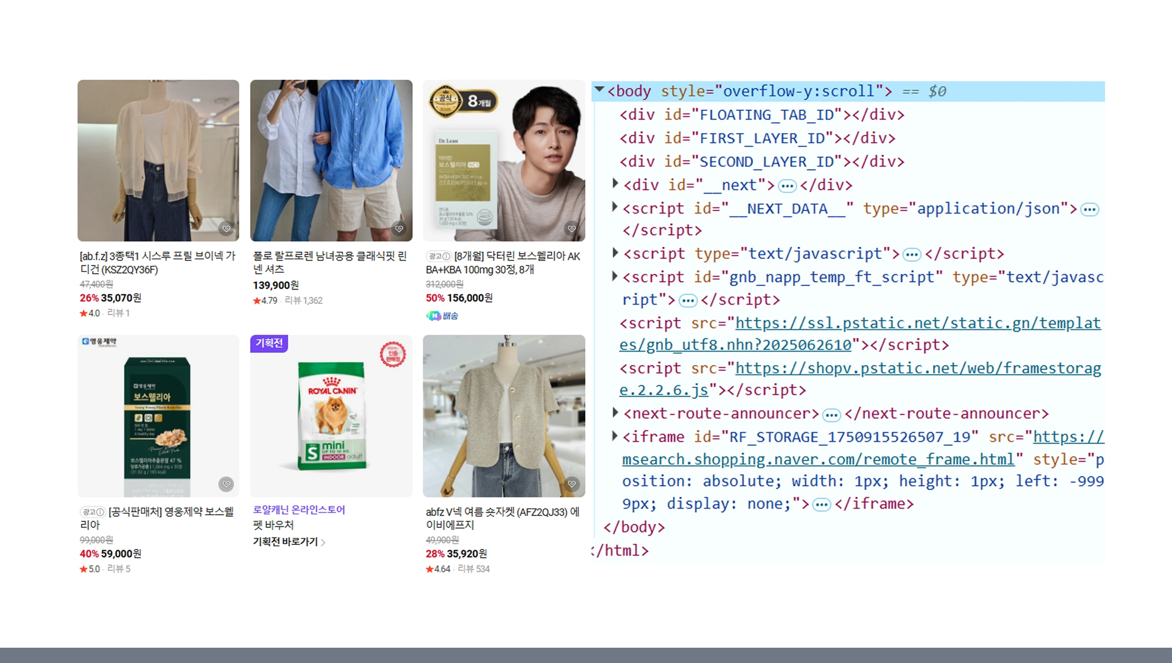Viewport: 1172px width, 663px height.
Task: Click the N배송 delivery badge icon
Action: coord(434,316)
